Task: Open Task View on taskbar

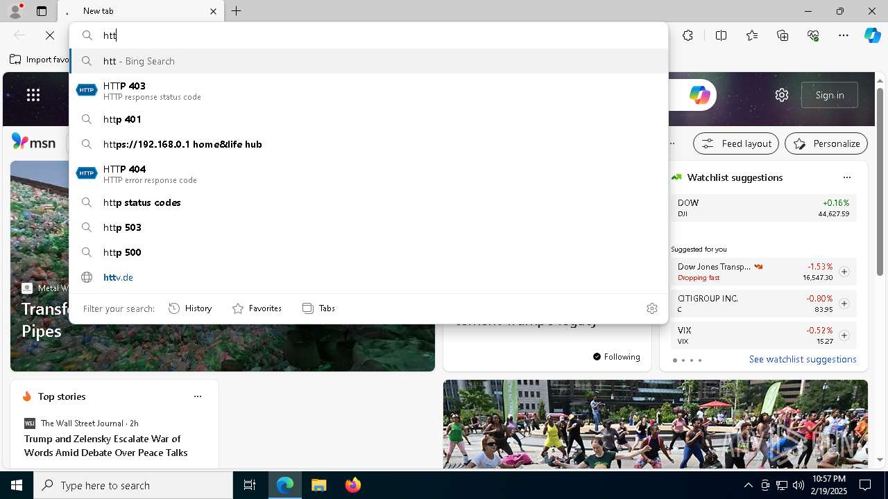Action: coord(250,485)
